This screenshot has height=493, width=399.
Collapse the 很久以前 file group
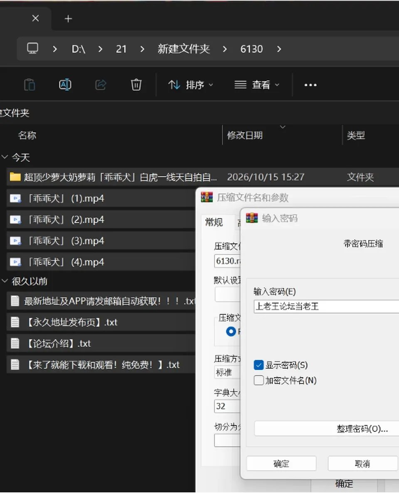(5, 281)
